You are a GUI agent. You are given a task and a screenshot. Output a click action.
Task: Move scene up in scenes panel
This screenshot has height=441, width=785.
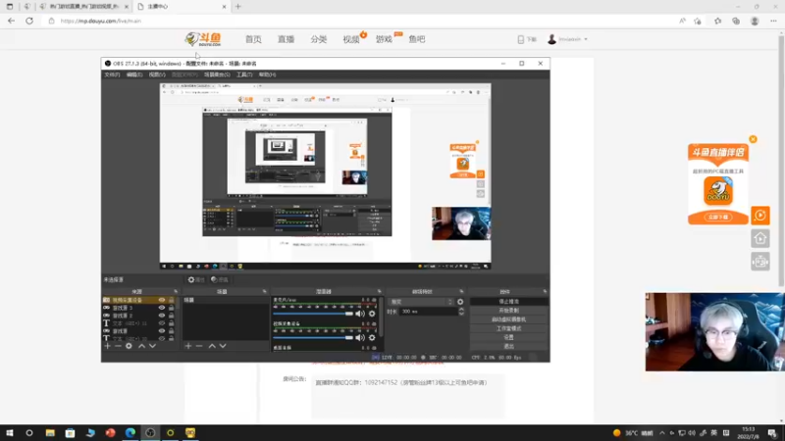pyautogui.click(x=212, y=346)
